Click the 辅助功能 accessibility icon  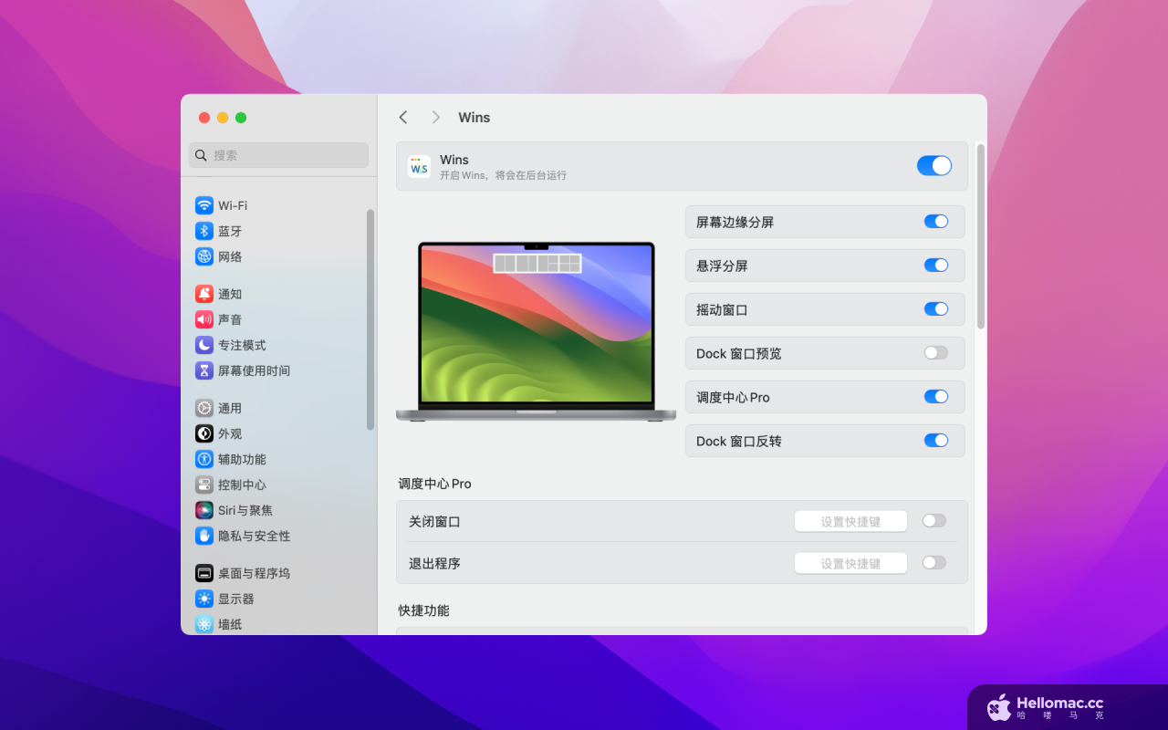[204, 459]
